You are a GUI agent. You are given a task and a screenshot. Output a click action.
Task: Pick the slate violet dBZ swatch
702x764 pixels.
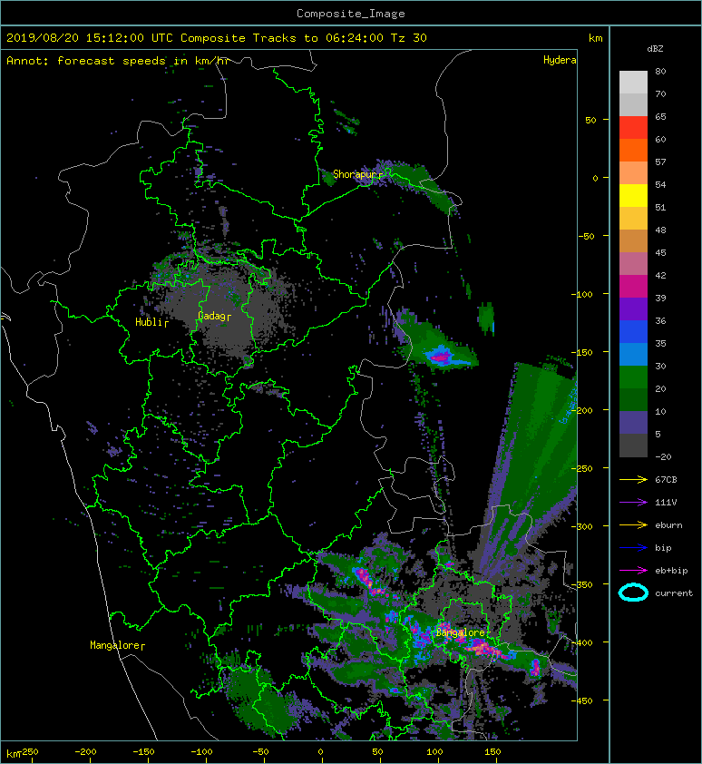click(633, 423)
